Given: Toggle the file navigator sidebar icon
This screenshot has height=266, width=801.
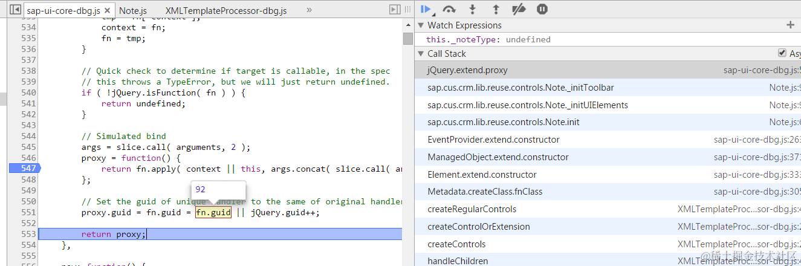Looking at the screenshot, I should [15, 10].
